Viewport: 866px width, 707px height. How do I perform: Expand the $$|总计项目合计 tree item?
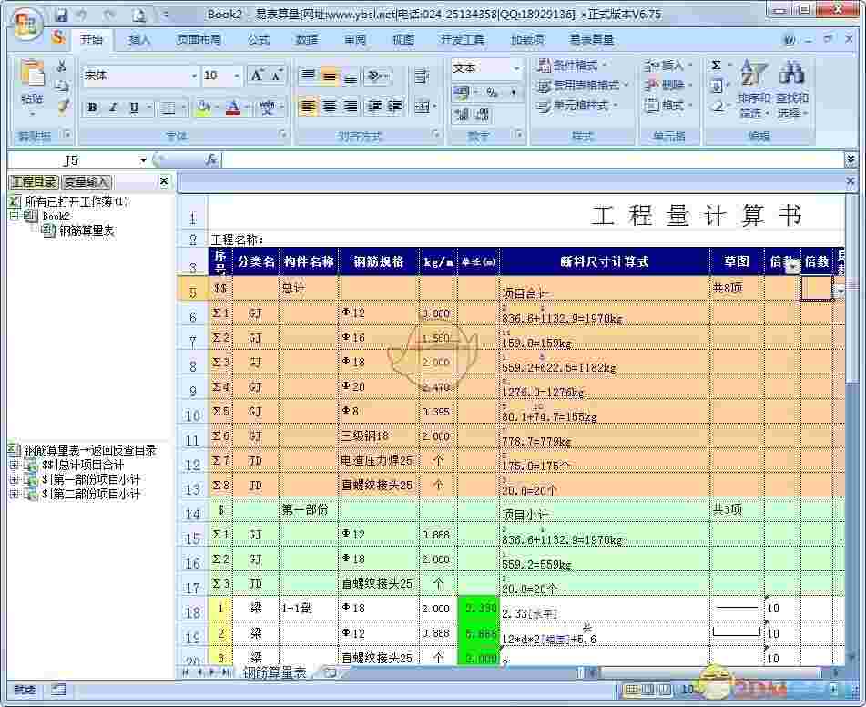(12, 465)
